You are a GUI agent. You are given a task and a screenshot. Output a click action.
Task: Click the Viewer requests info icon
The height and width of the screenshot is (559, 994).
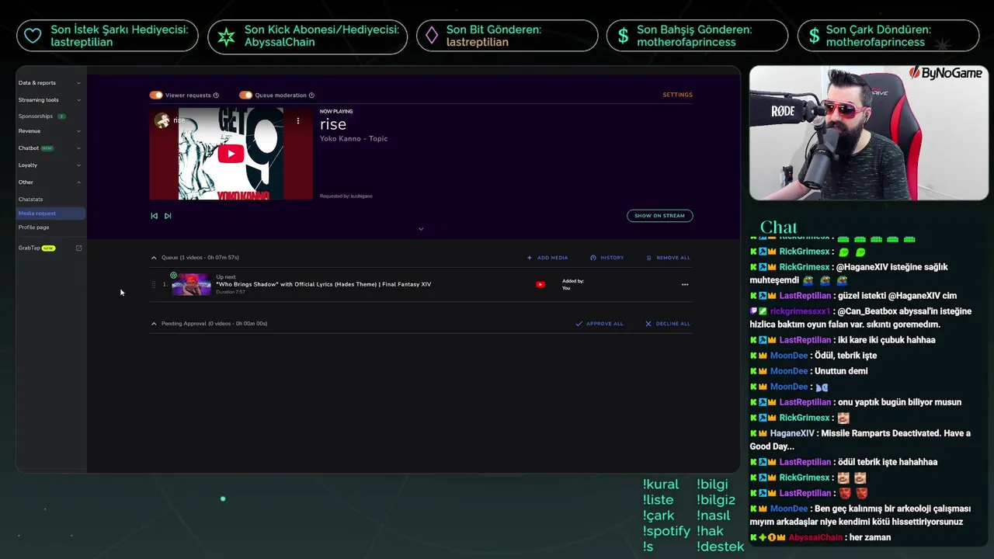point(216,95)
